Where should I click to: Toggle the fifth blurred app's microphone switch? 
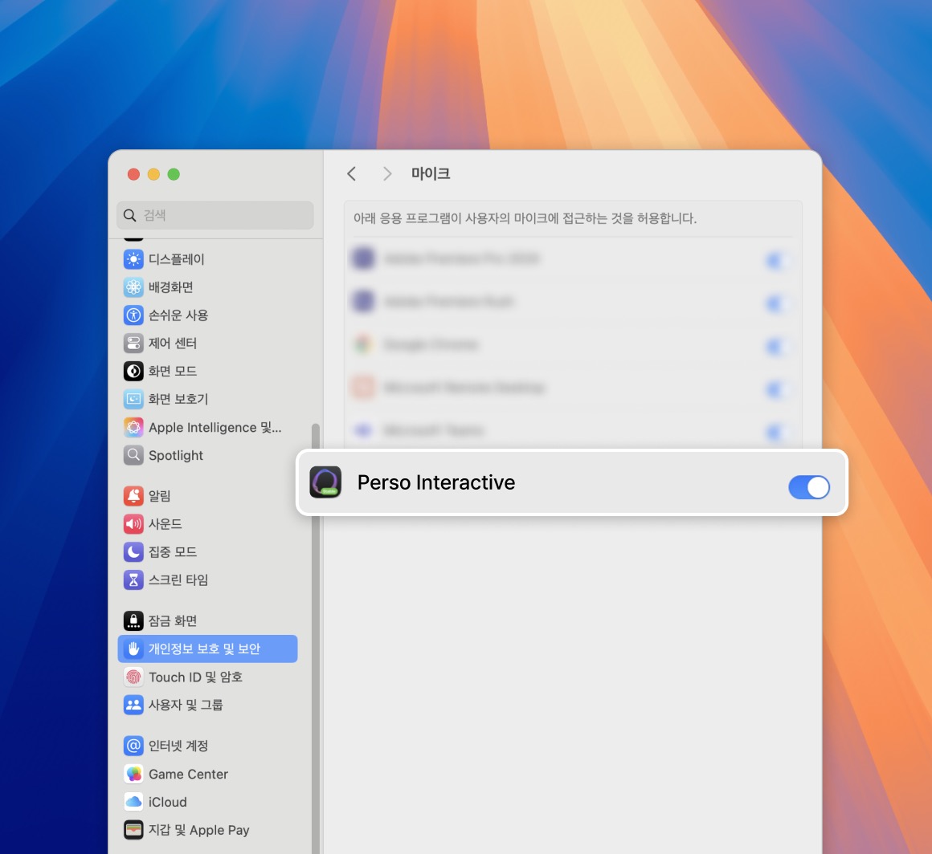point(779,432)
